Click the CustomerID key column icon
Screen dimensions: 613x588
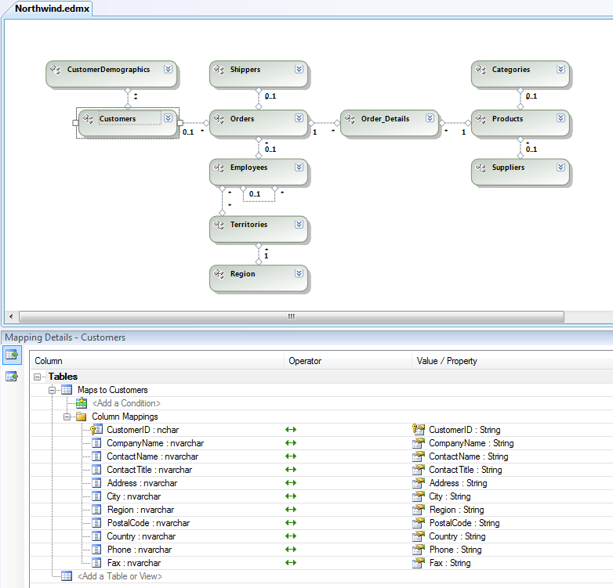[96, 430]
